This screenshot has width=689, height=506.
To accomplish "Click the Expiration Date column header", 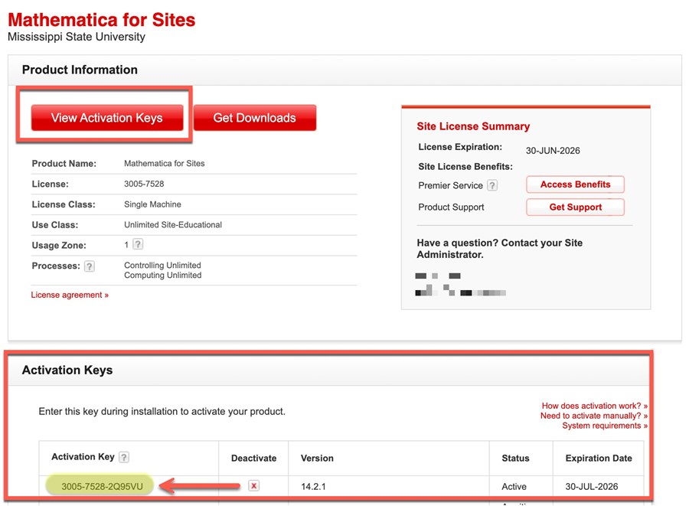I will click(x=599, y=458).
